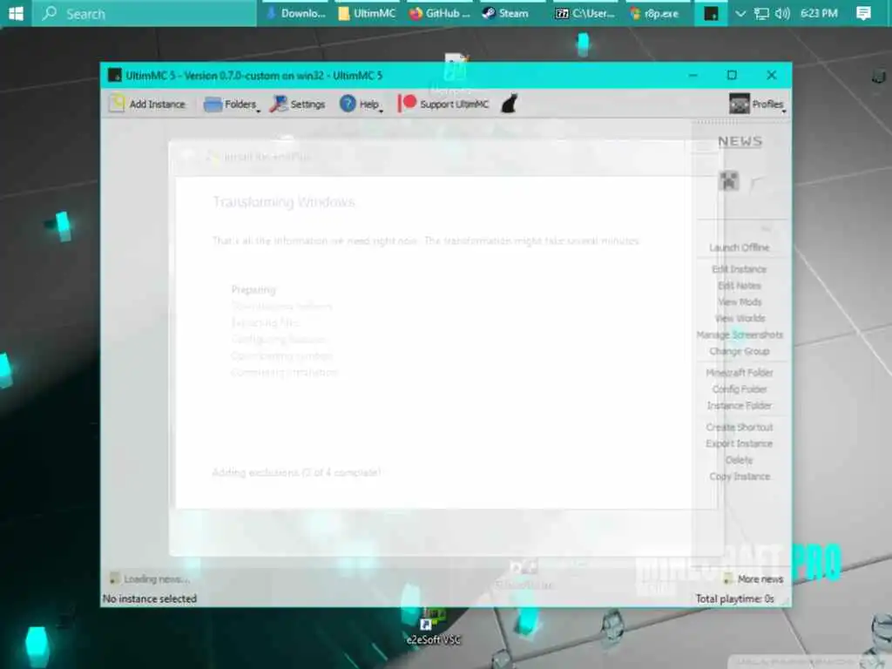Click the volume speaker tray icon
The width and height of the screenshot is (892, 669).
tap(782, 13)
